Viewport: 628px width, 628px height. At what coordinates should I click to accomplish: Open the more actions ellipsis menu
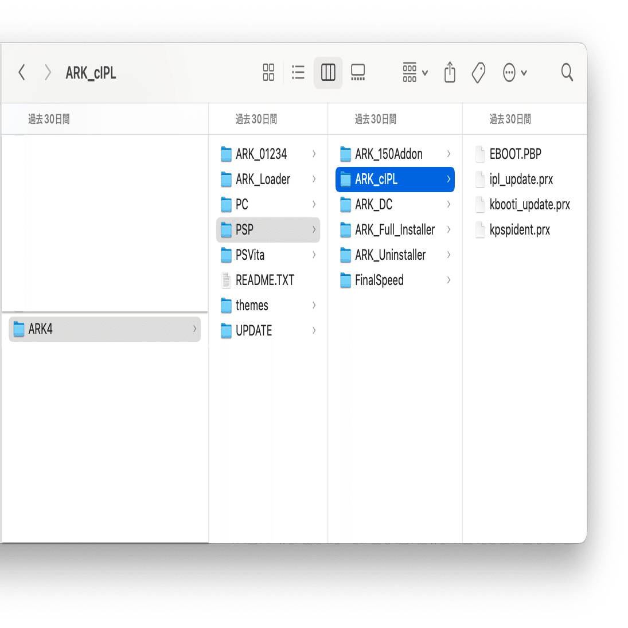click(x=514, y=72)
